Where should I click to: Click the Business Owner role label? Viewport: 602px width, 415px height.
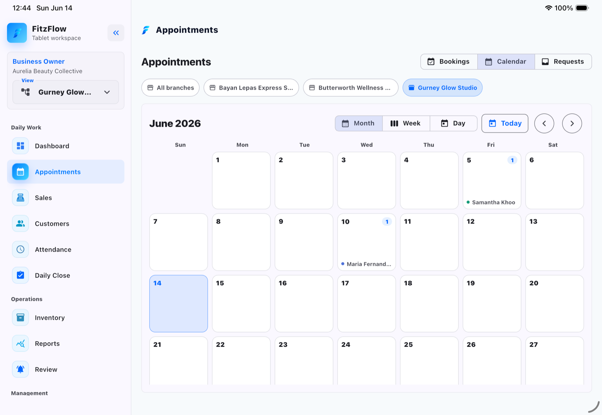point(38,62)
